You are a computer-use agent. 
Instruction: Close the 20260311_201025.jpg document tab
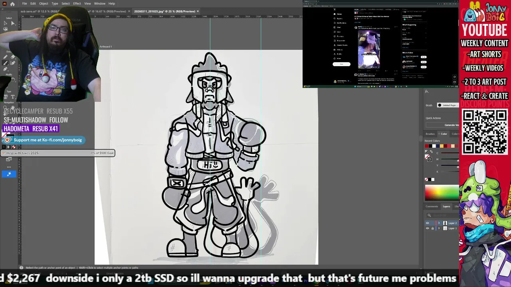[198, 11]
